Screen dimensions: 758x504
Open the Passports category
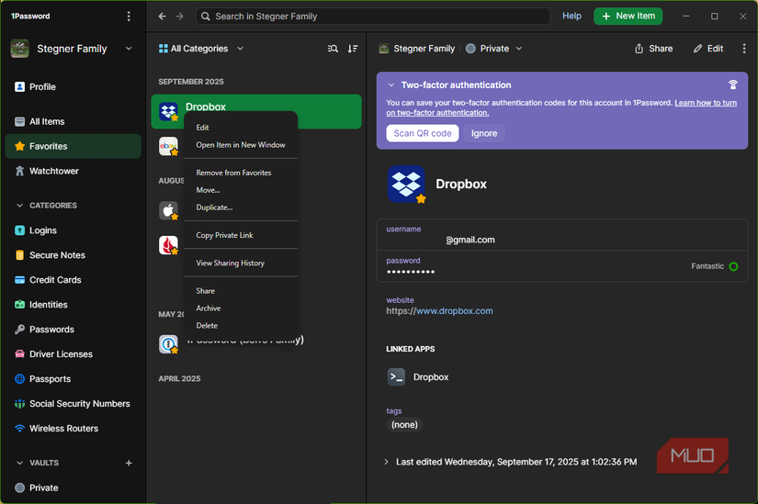pyautogui.click(x=73, y=379)
